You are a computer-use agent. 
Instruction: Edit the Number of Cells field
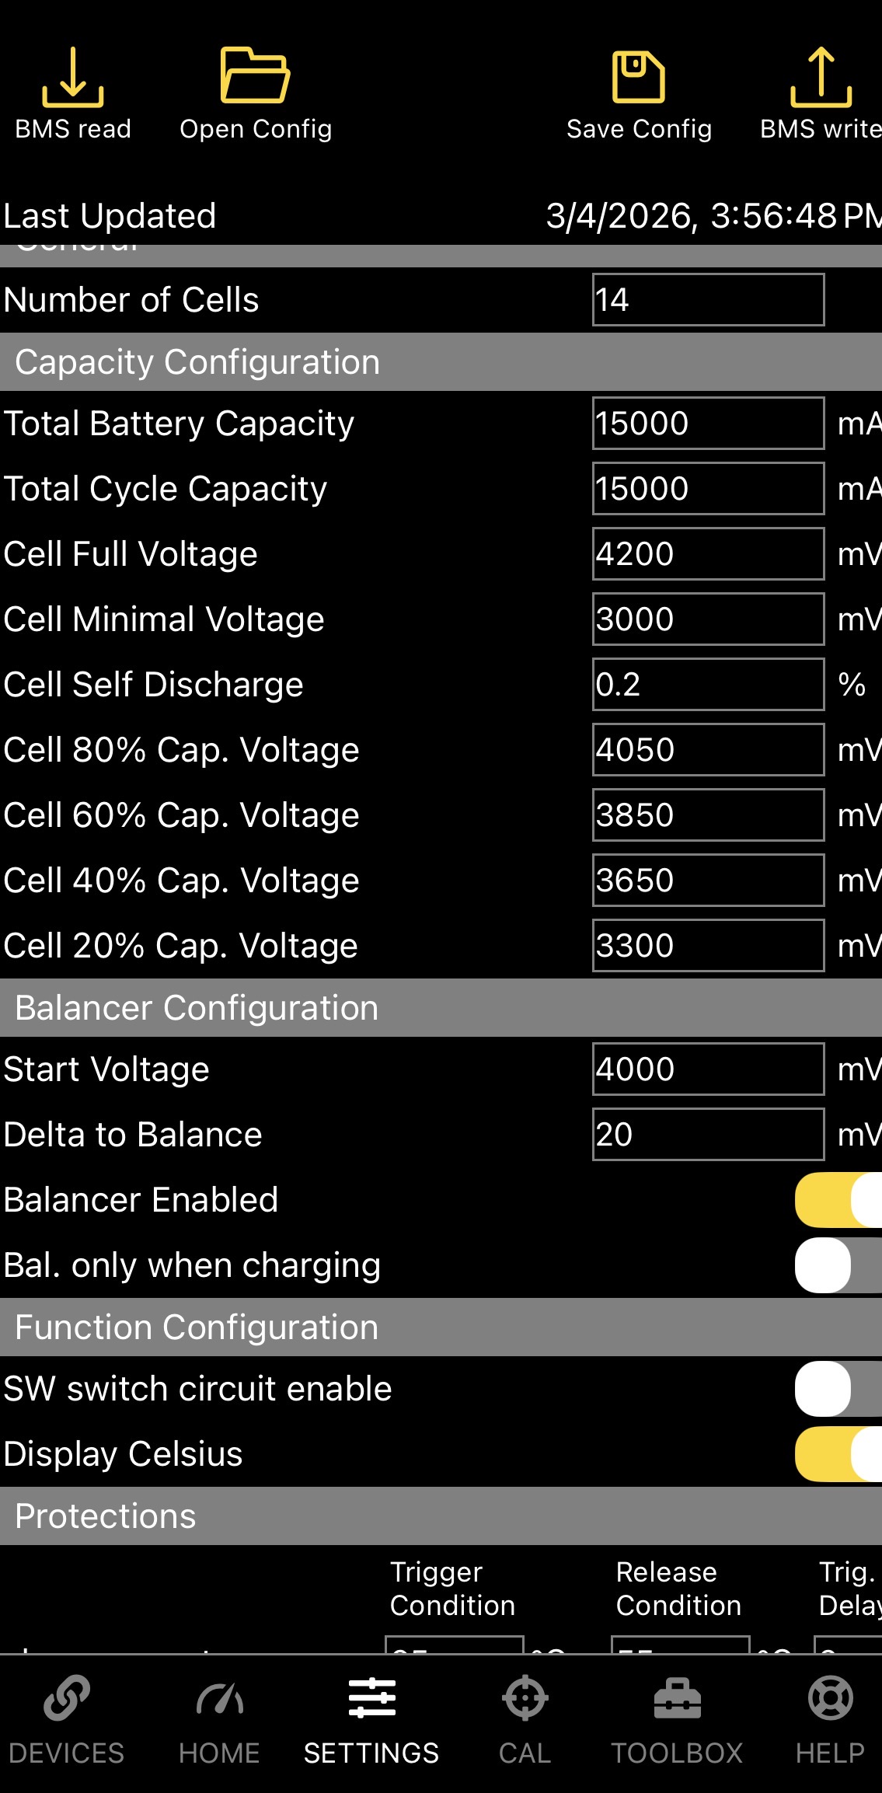(x=708, y=300)
